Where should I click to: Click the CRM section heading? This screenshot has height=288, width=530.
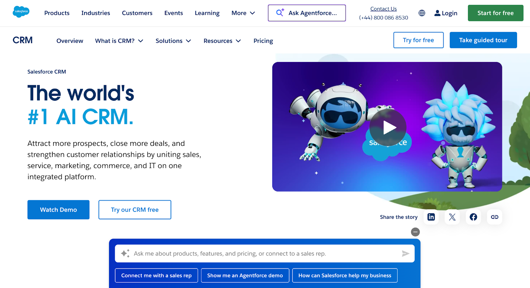tap(23, 40)
